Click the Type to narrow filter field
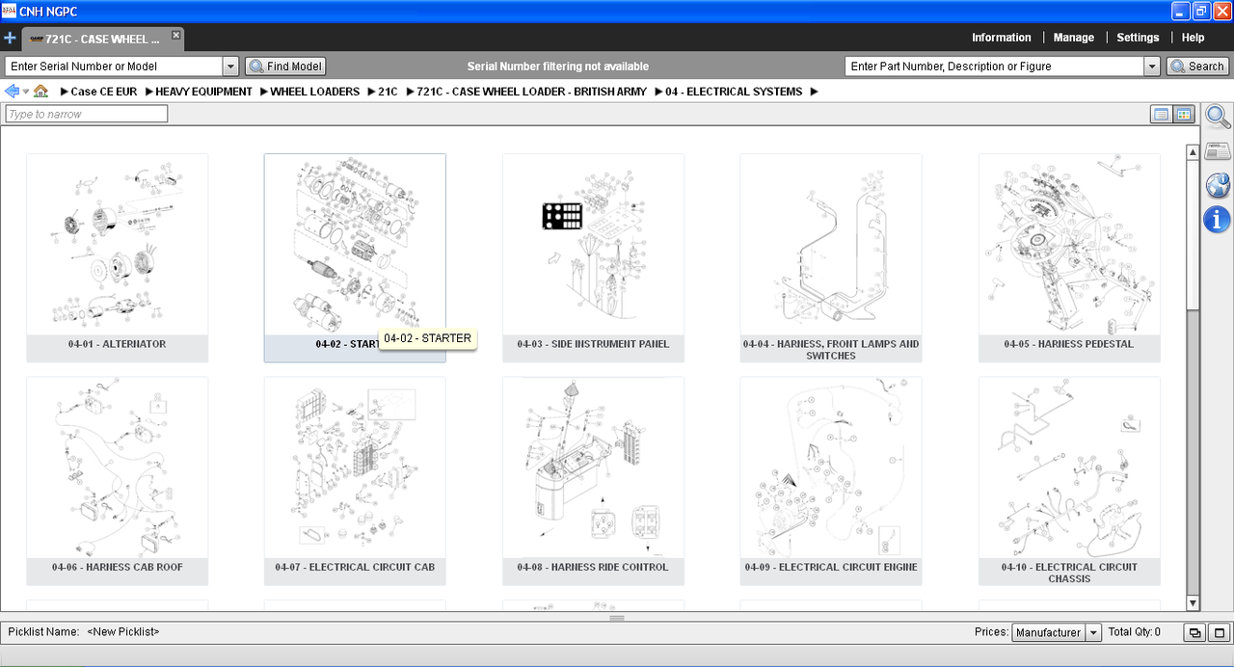Image resolution: width=1234 pixels, height=667 pixels. (x=87, y=114)
